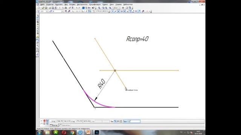Open the current layer dropdown arrow

62,11
